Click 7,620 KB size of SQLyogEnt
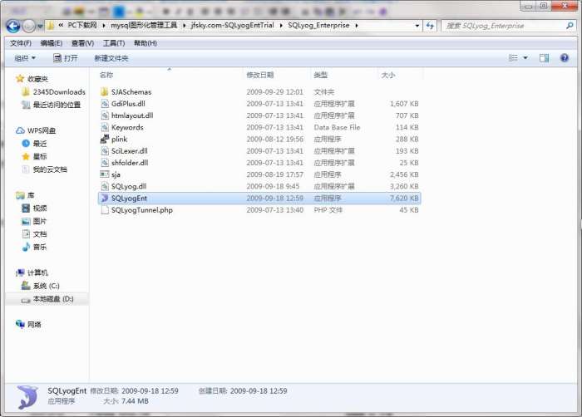Image resolution: width=582 pixels, height=417 pixels. click(x=404, y=198)
